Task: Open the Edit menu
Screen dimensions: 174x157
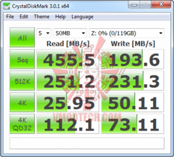Action: tap(24, 17)
